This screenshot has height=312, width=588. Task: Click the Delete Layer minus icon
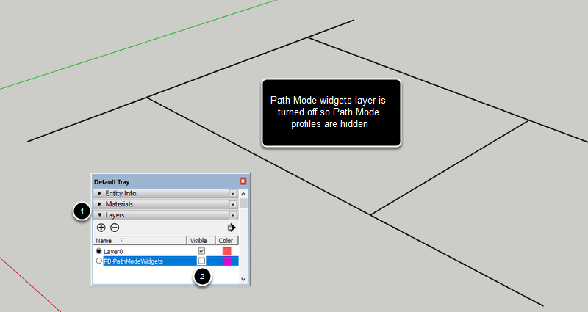pos(115,228)
